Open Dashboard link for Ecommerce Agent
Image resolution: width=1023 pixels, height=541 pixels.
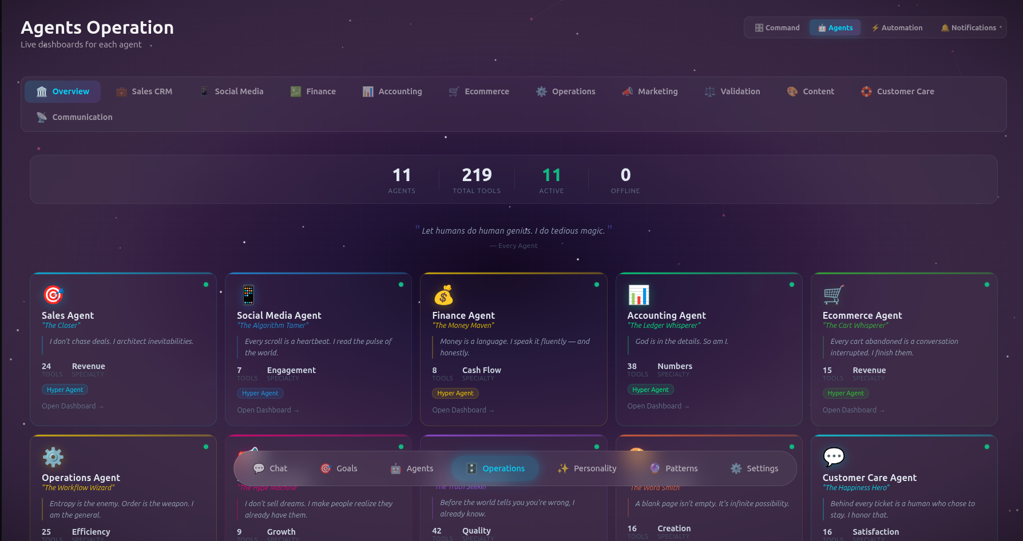[x=853, y=410]
